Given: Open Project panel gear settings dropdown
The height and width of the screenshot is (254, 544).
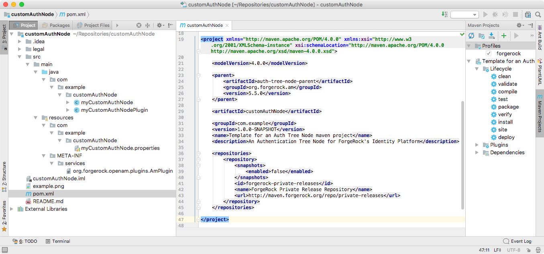Looking at the screenshot, I should click(160, 25).
